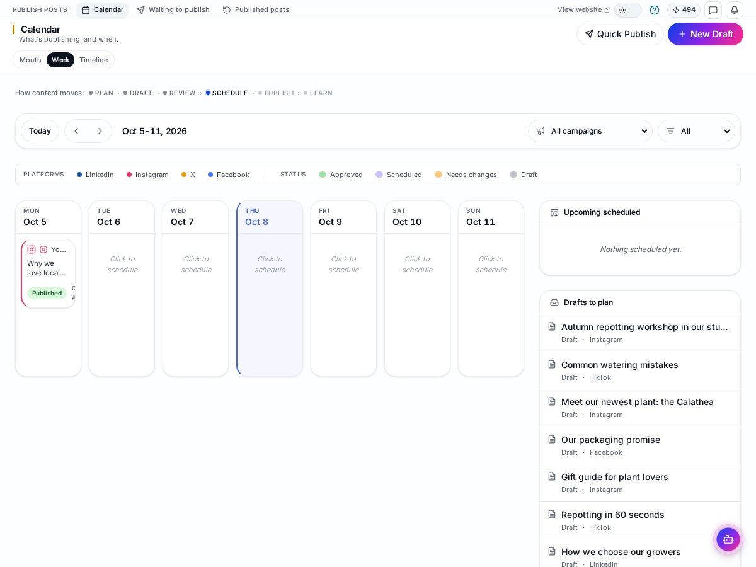This screenshot has height=567, width=756.
Task: Click to schedule on Sat Oct 10
Action: (417, 264)
